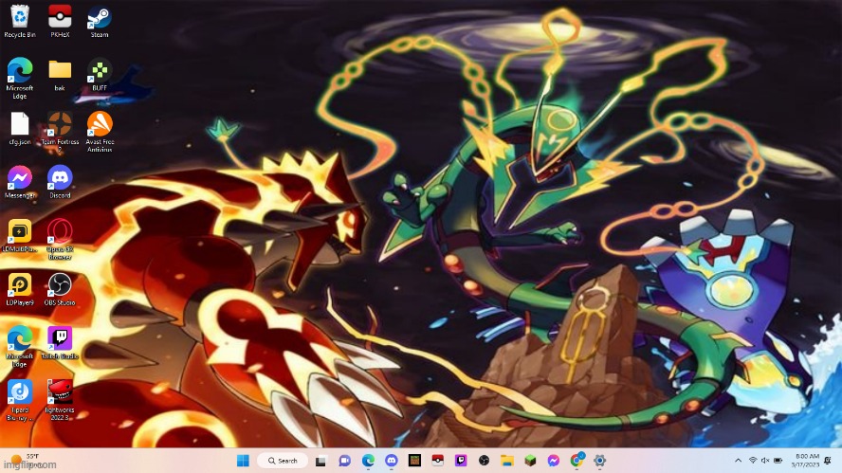Select the LDPlayer9 desktop shortcut
This screenshot has width=842, height=473.
[19, 289]
